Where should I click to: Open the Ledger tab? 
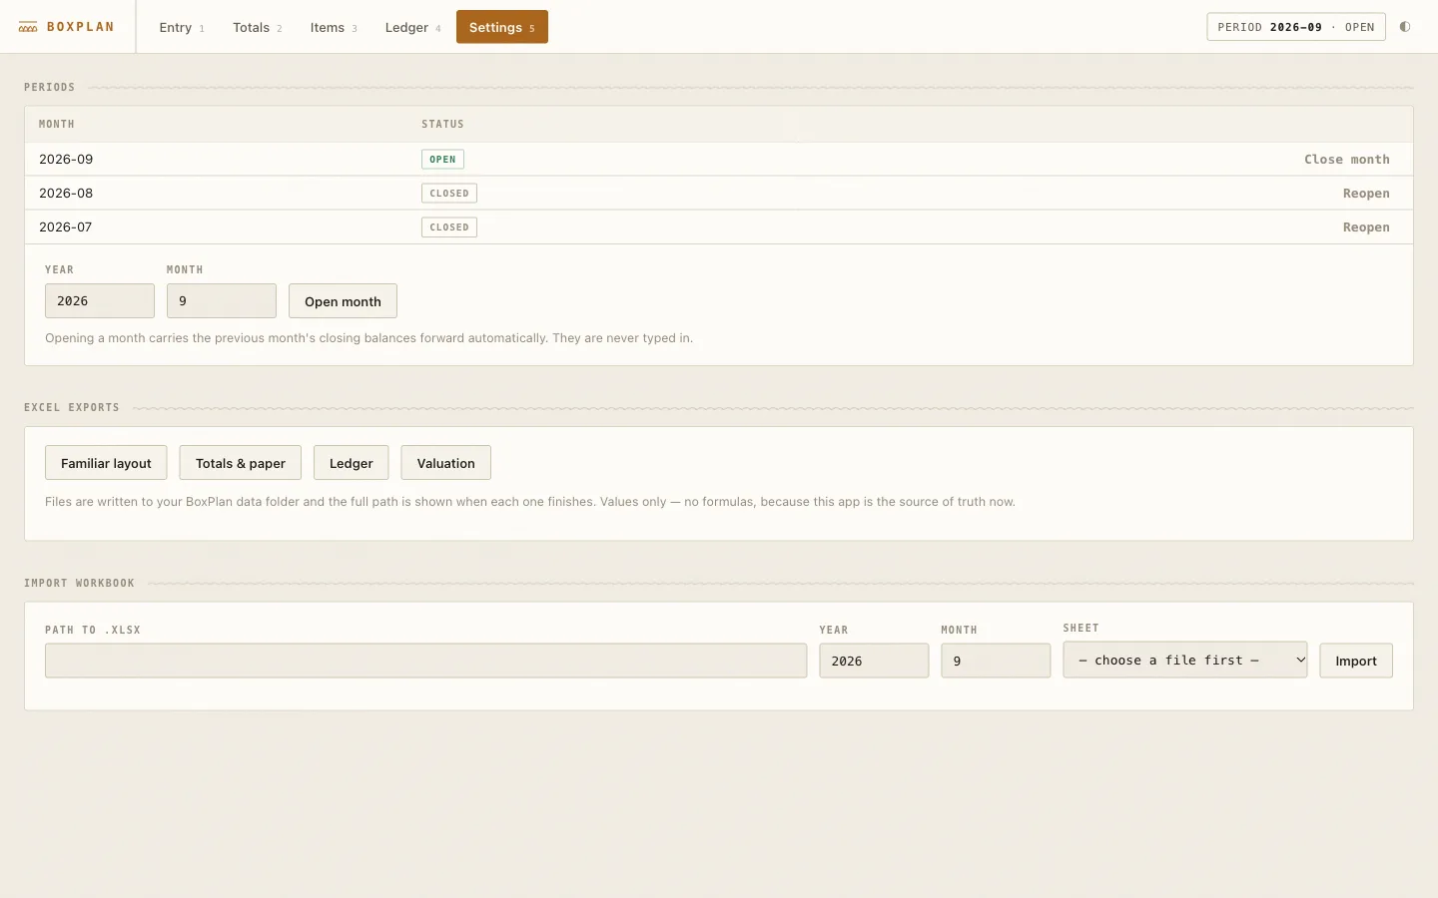413,27
